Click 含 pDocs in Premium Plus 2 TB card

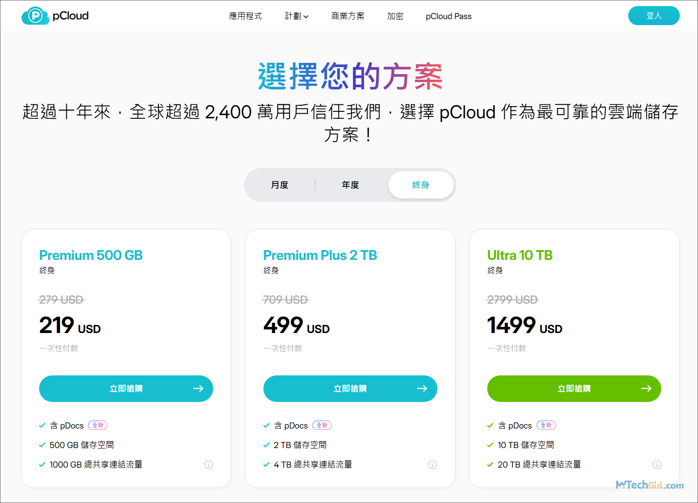tap(291, 426)
